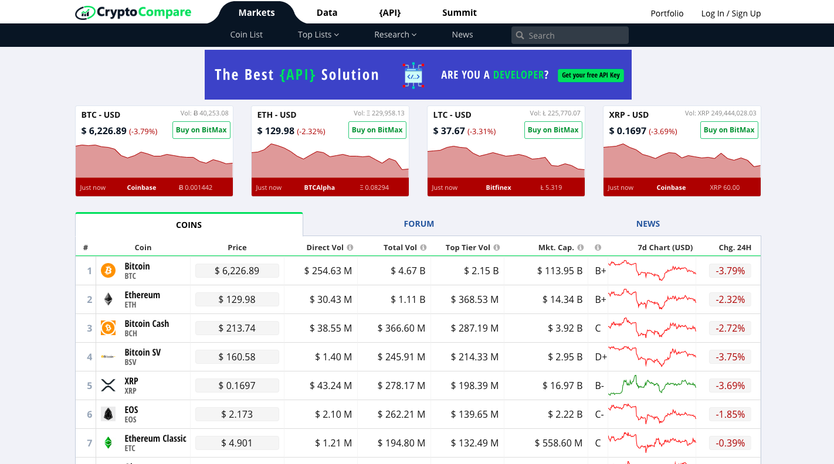834x464 pixels.
Task: Click the Ethereum price $ 129.98 cell
Action: (237, 299)
